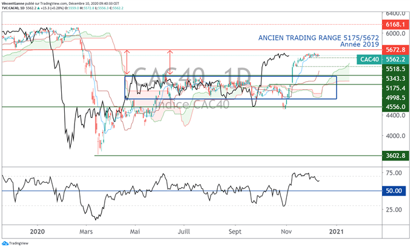The height and width of the screenshot is (248, 411).
Task: Click the 4556.0 price level label
Action: pyautogui.click(x=395, y=107)
